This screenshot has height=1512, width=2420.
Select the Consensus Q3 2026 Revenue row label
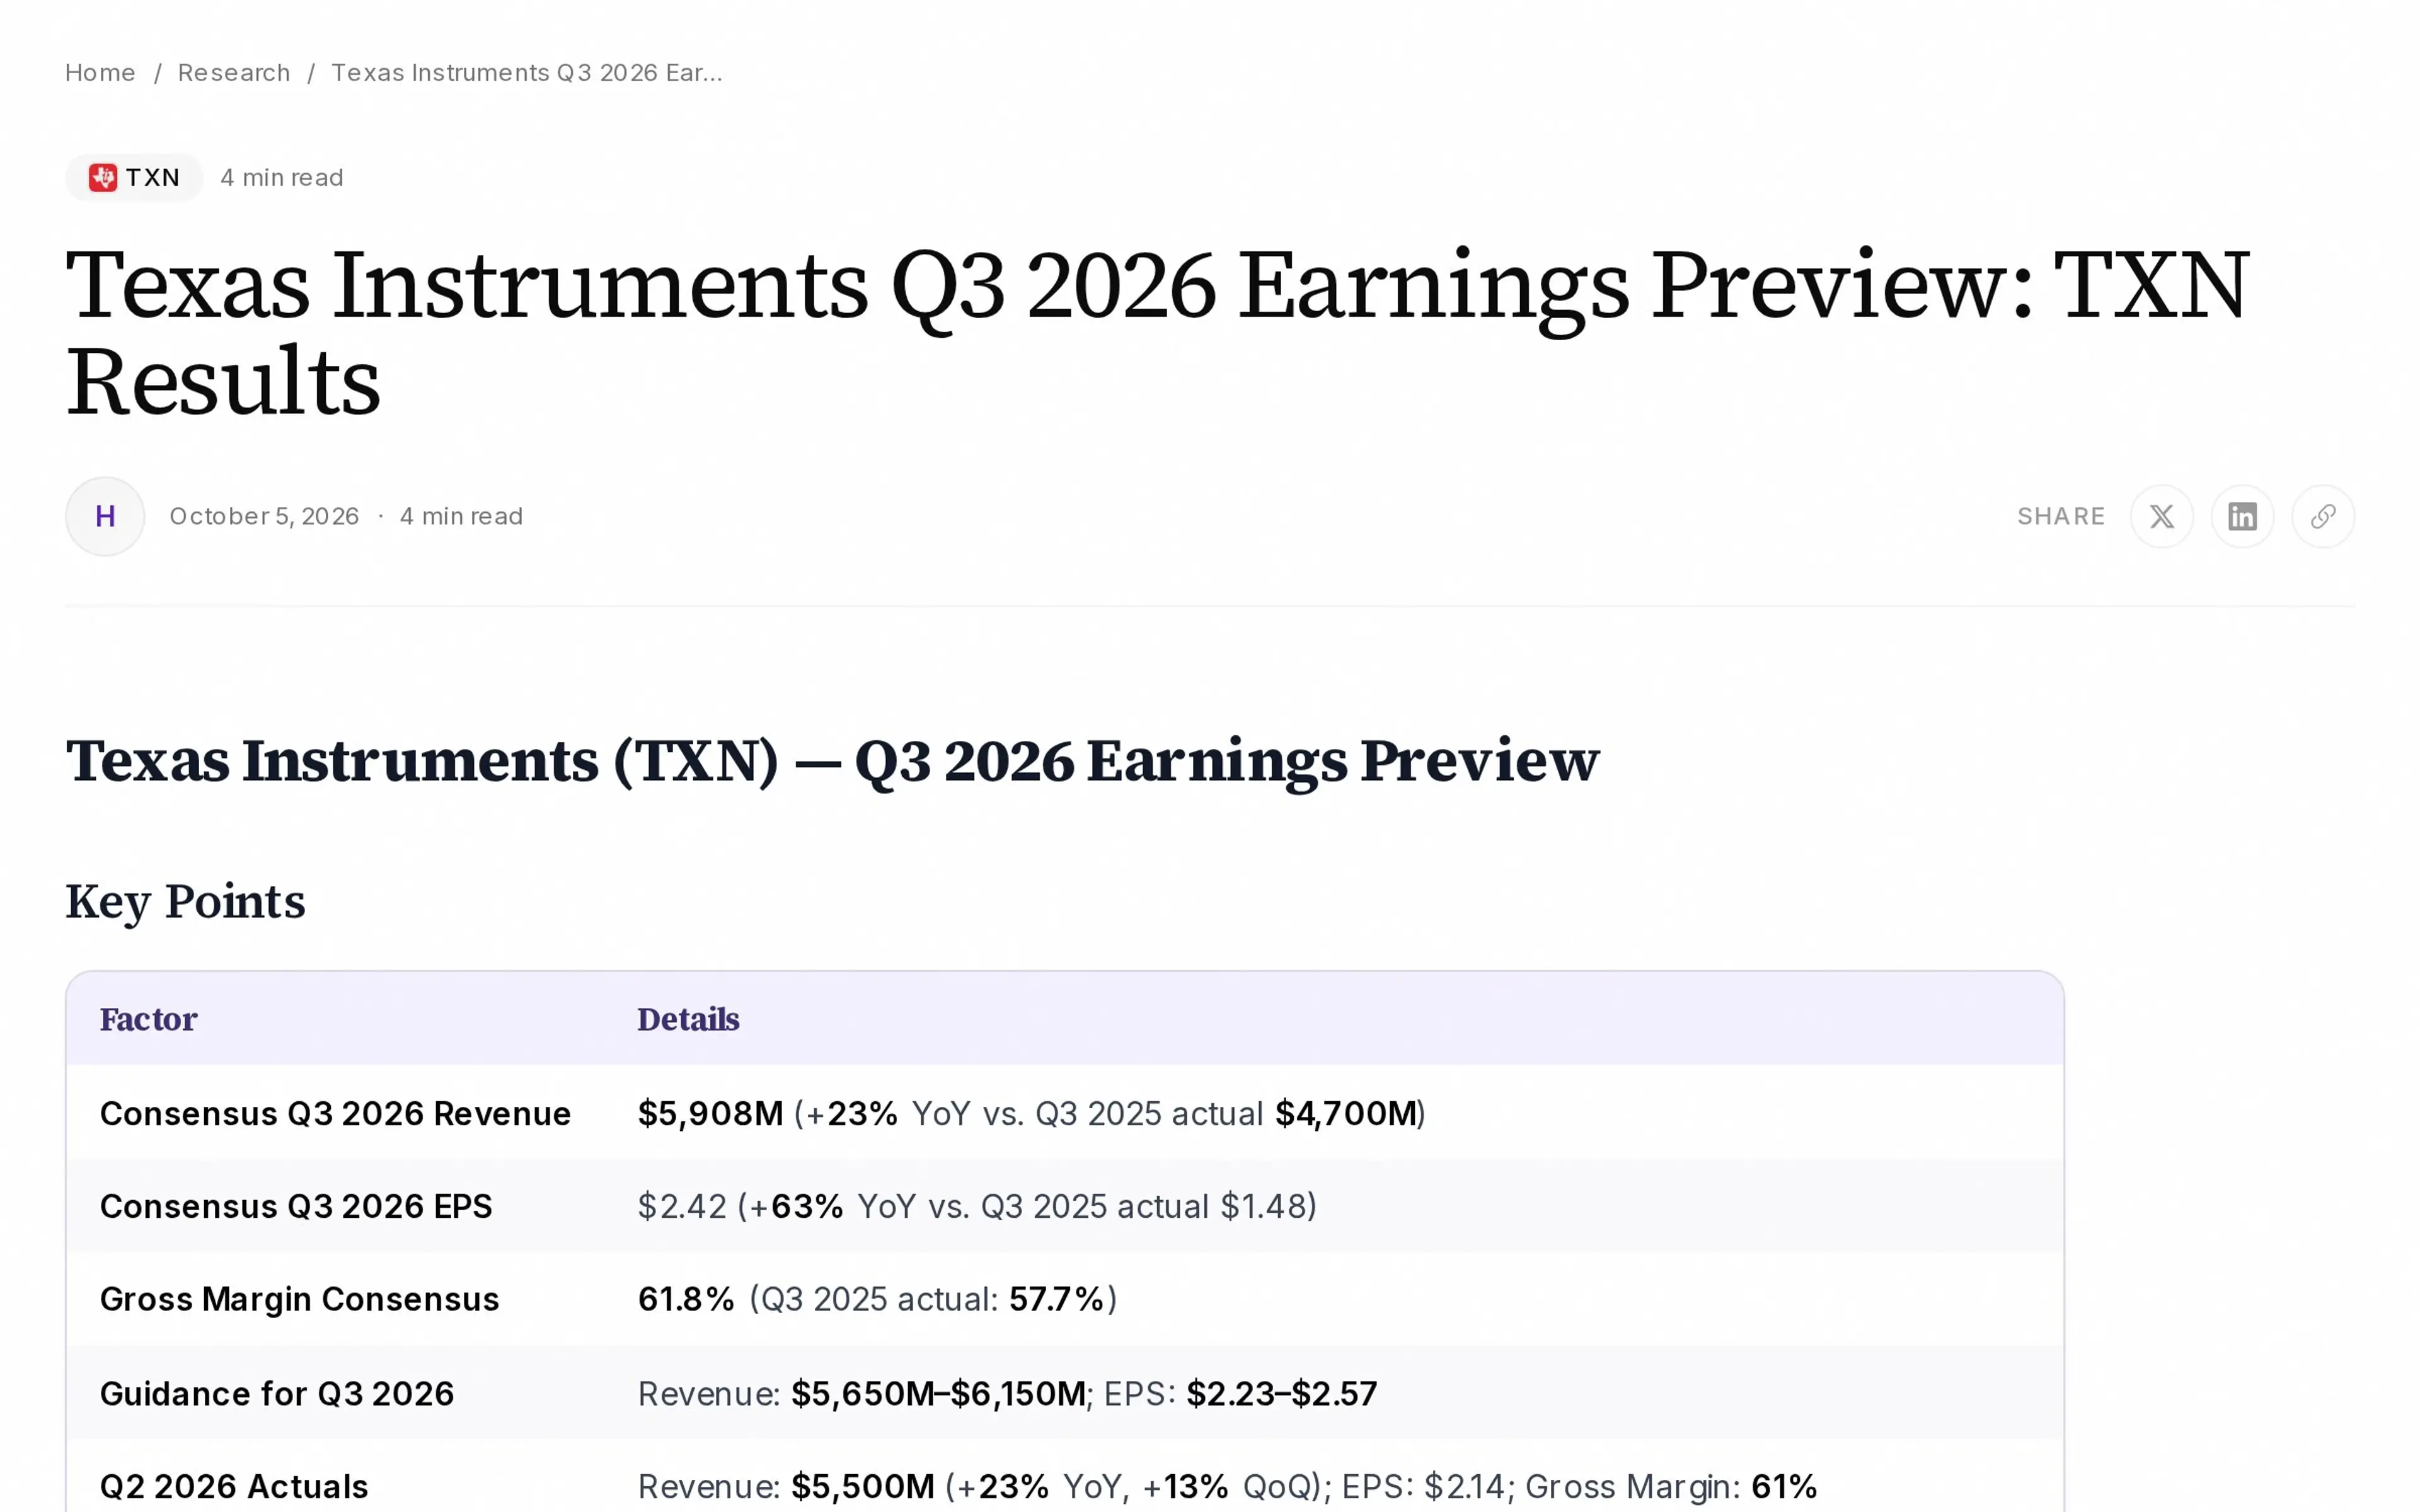click(335, 1113)
